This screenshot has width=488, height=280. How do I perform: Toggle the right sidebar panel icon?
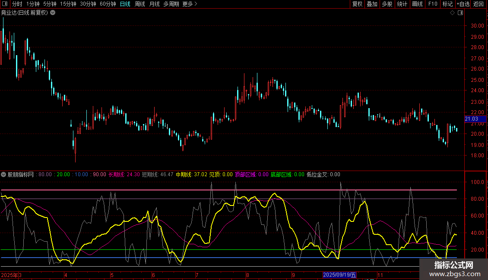[460, 13]
